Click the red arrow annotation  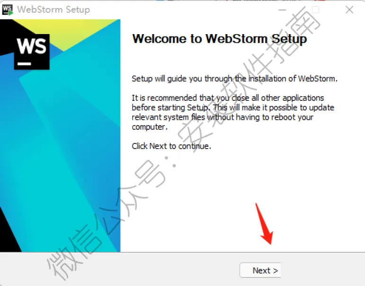pyautogui.click(x=264, y=224)
